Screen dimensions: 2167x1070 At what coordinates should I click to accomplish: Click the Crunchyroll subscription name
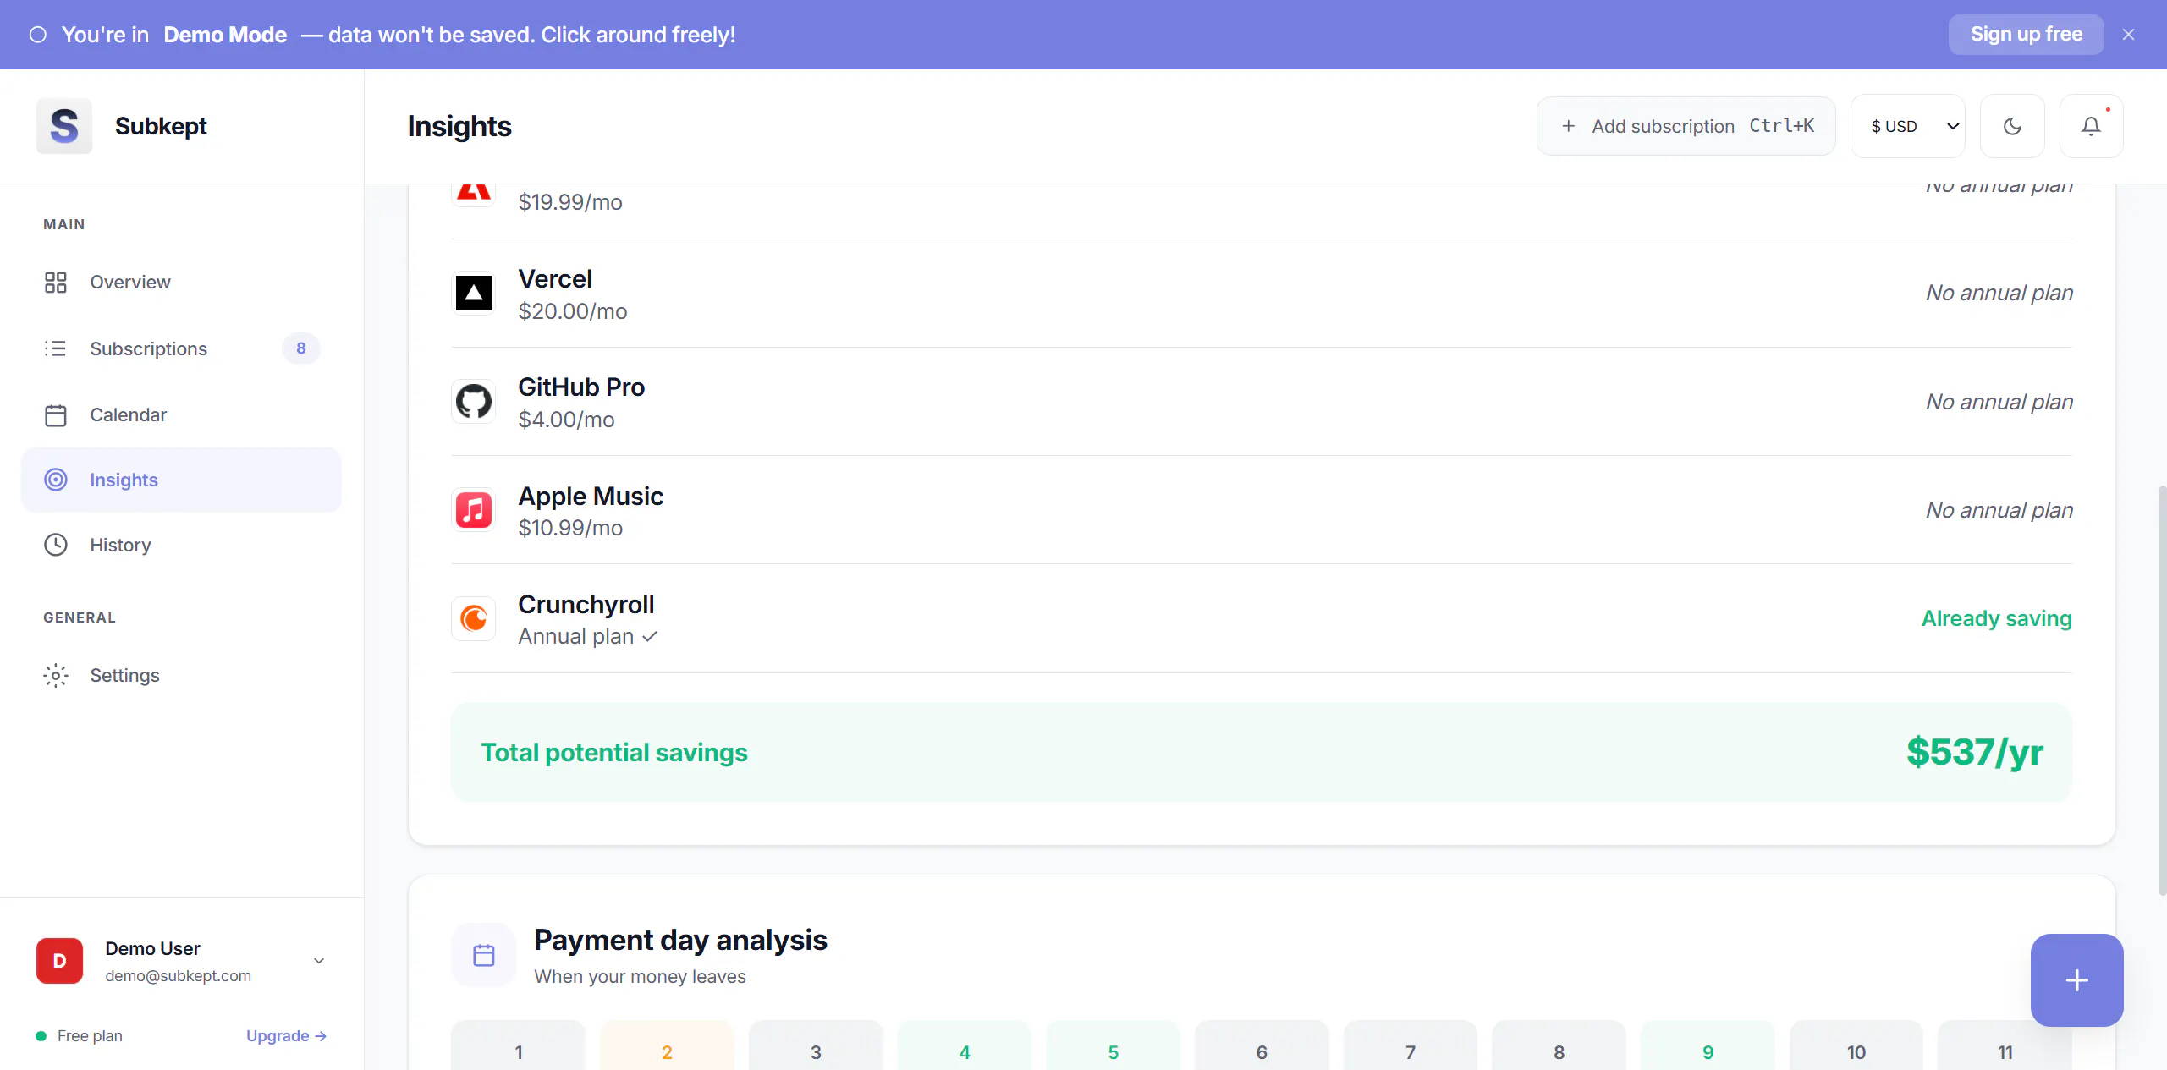[x=586, y=605]
